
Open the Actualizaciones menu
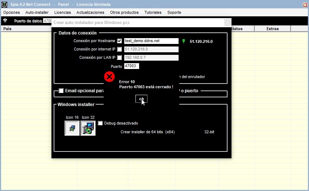[x=90, y=12]
